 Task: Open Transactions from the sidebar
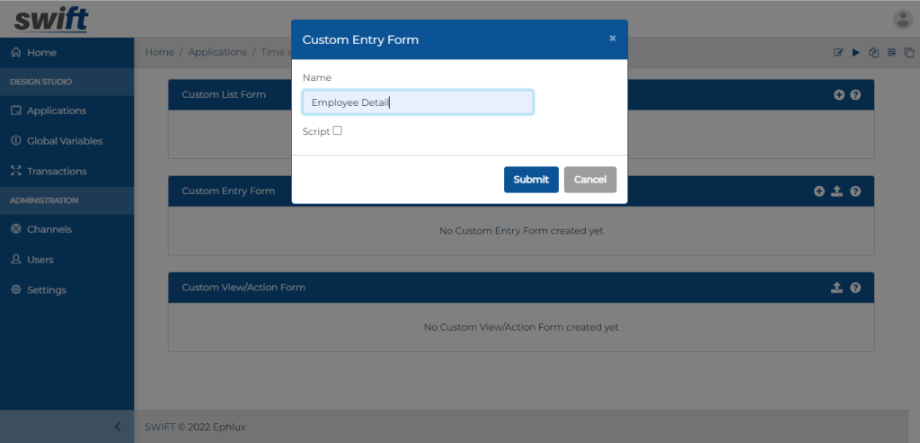click(x=57, y=171)
